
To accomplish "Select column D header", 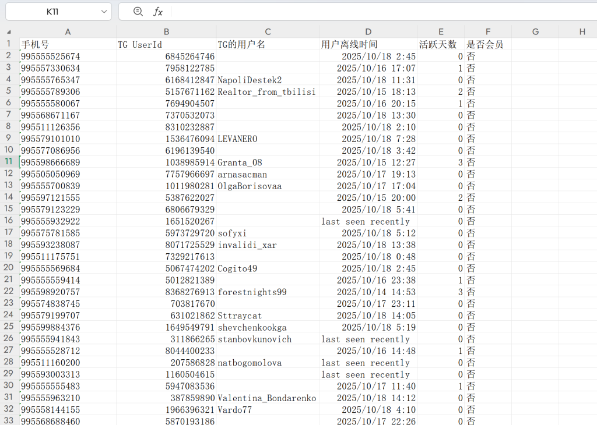I will click(x=368, y=32).
